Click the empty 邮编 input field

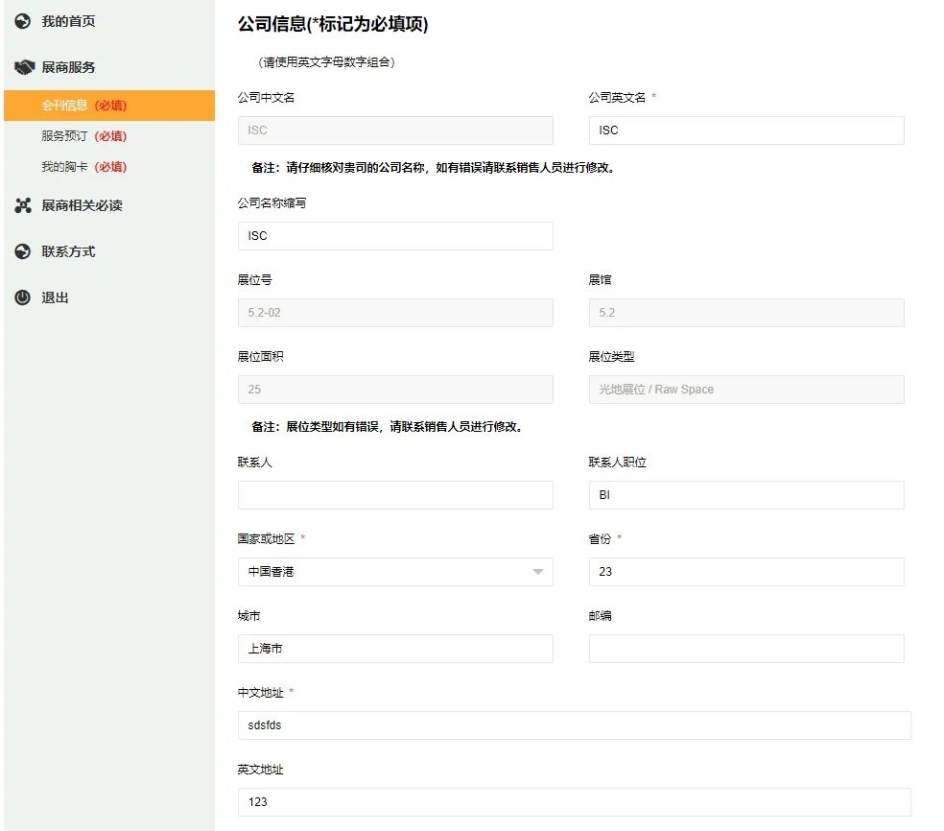(746, 649)
